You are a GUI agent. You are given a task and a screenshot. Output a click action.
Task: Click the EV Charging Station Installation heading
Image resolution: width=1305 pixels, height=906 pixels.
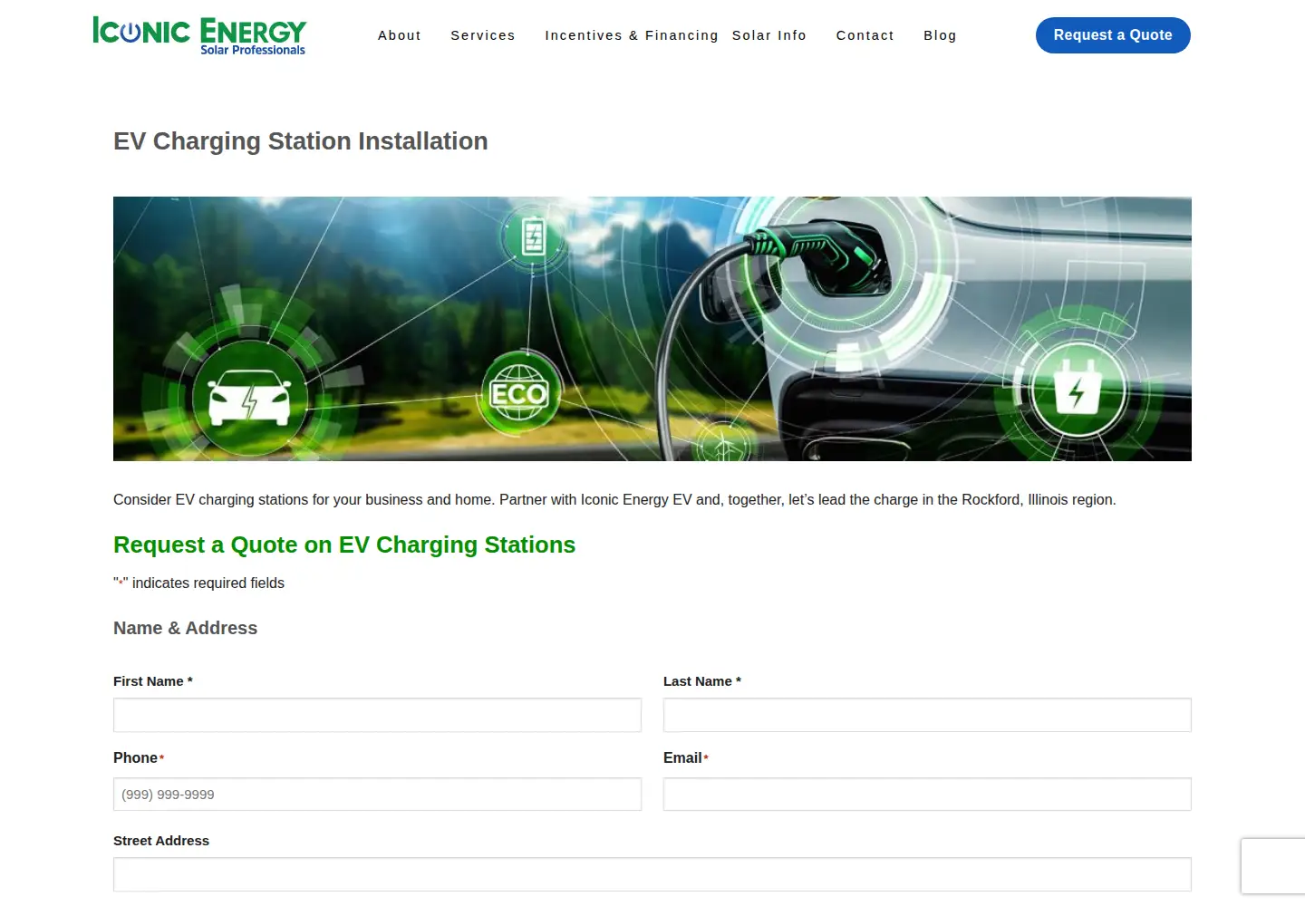point(301,141)
